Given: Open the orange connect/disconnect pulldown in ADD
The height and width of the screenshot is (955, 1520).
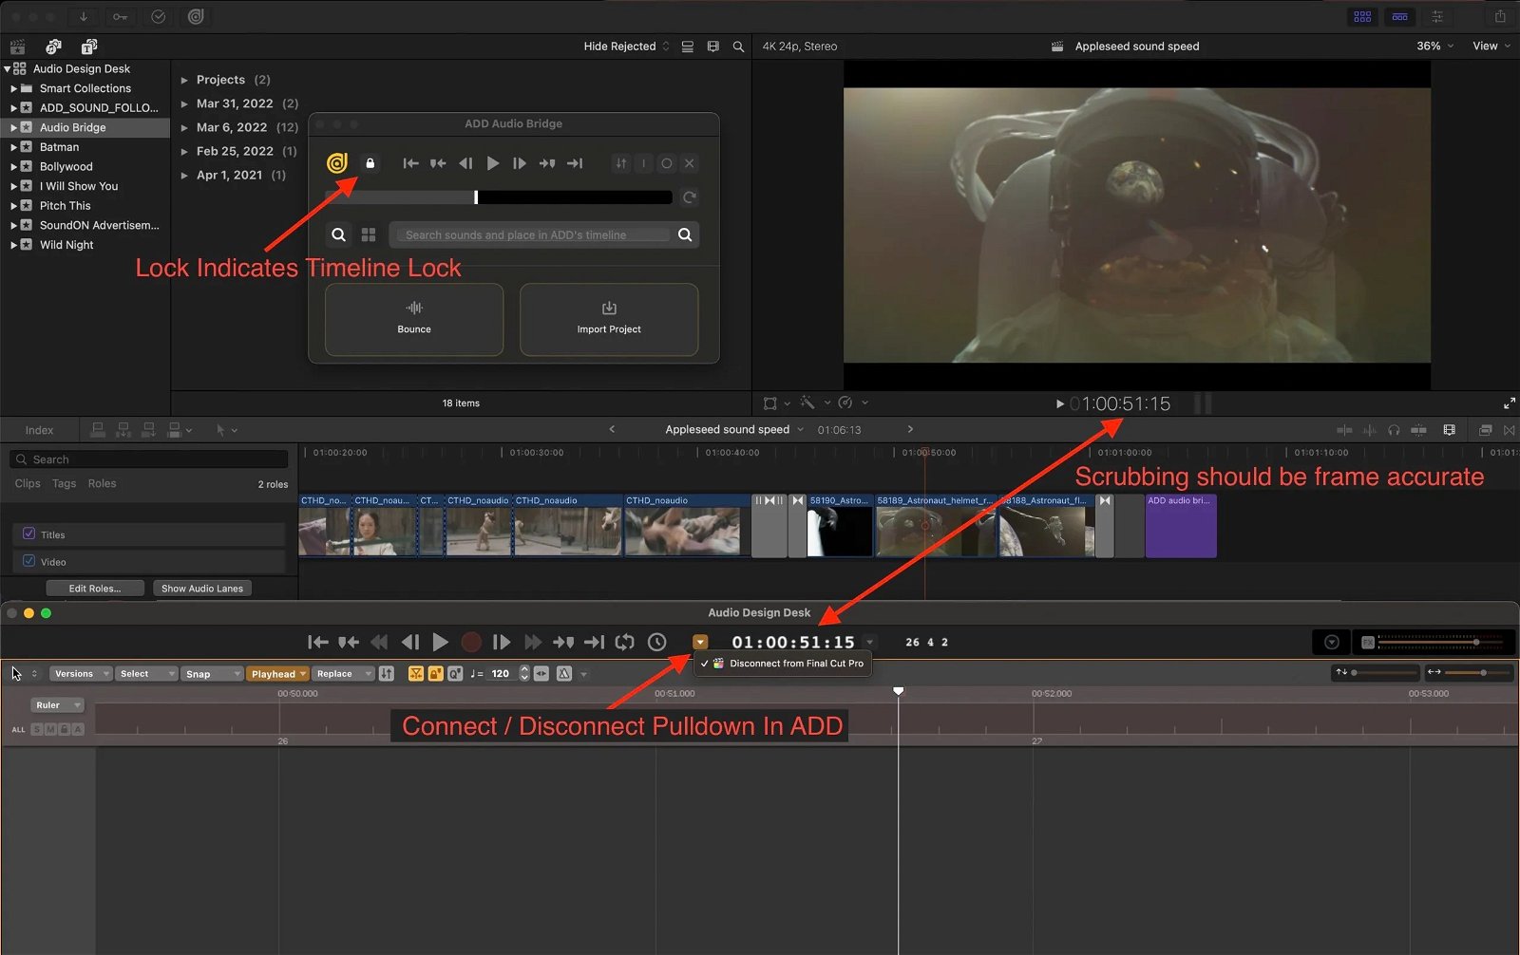Looking at the screenshot, I should pyautogui.click(x=700, y=643).
